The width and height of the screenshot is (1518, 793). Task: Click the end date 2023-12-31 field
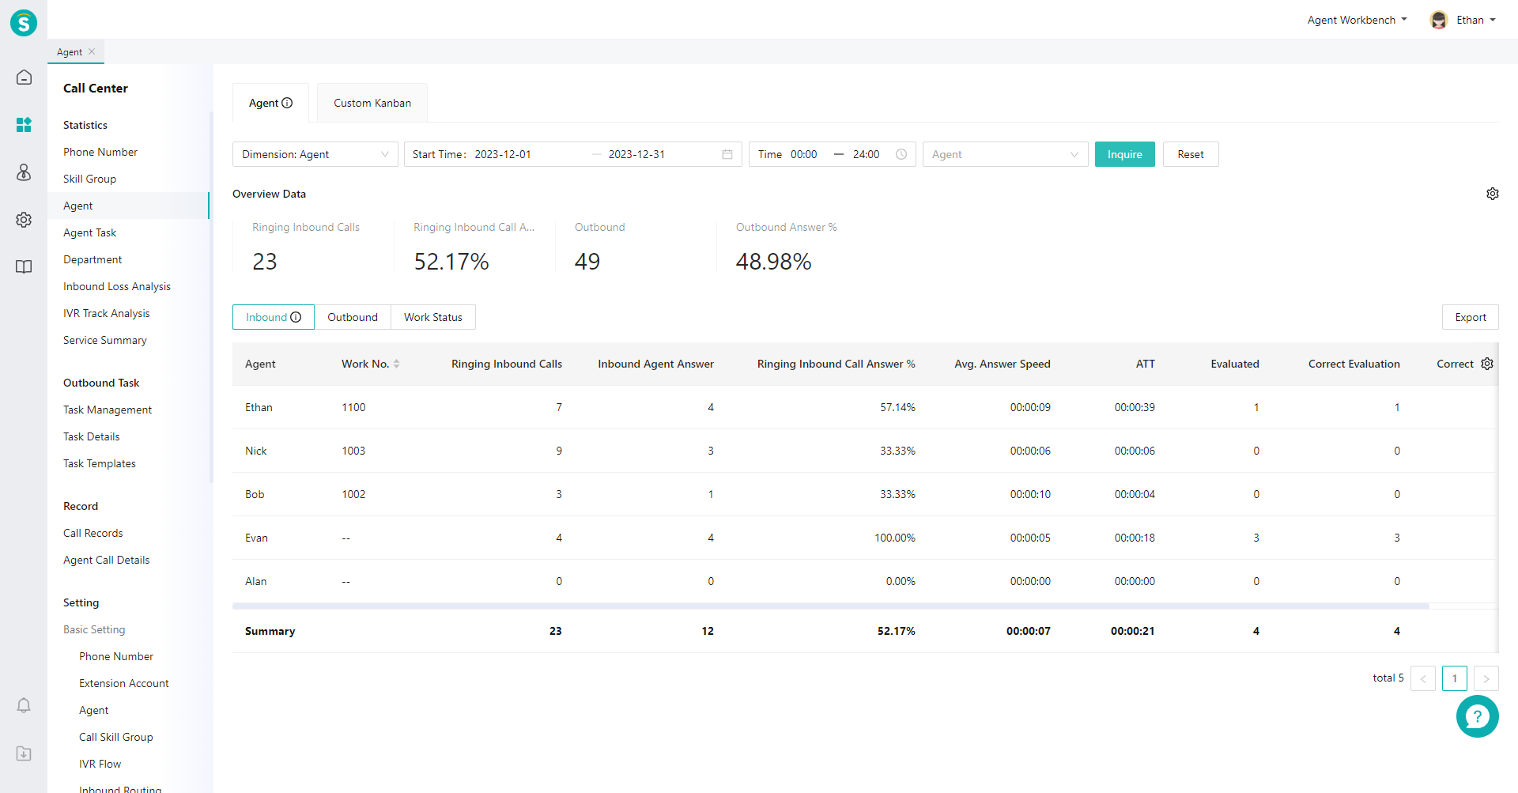point(636,154)
